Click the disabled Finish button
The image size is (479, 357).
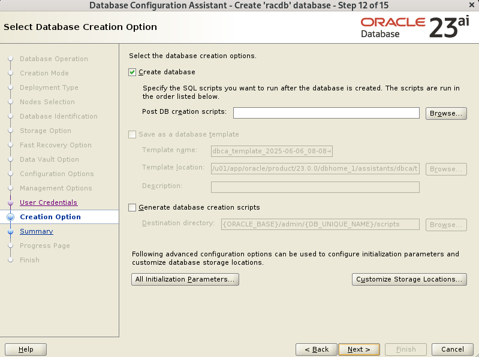(406, 349)
